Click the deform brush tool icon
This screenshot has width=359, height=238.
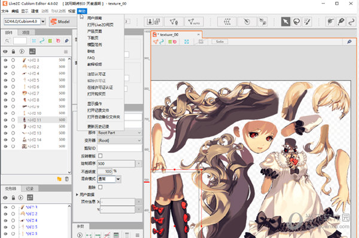click(330, 22)
